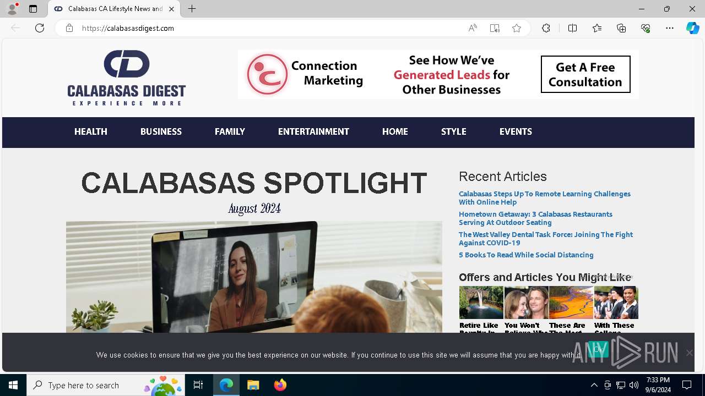Viewport: 705px width, 396px height.
Task: Open the volume control tray icon
Action: [634, 385]
